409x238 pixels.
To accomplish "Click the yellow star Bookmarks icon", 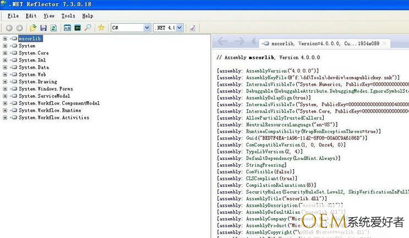I will click(x=101, y=27).
